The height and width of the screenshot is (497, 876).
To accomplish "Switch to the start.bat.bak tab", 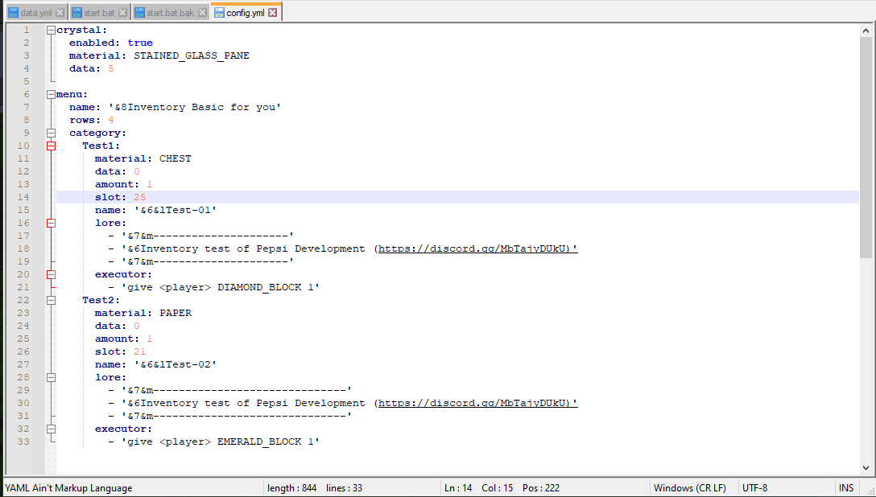I will click(170, 12).
